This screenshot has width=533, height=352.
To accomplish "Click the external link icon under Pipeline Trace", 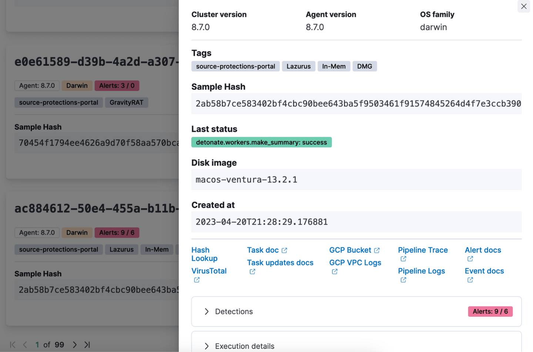I will coord(403,259).
